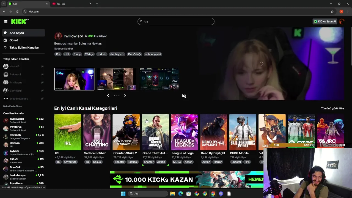Select first featured stream thumbnail

74,79
